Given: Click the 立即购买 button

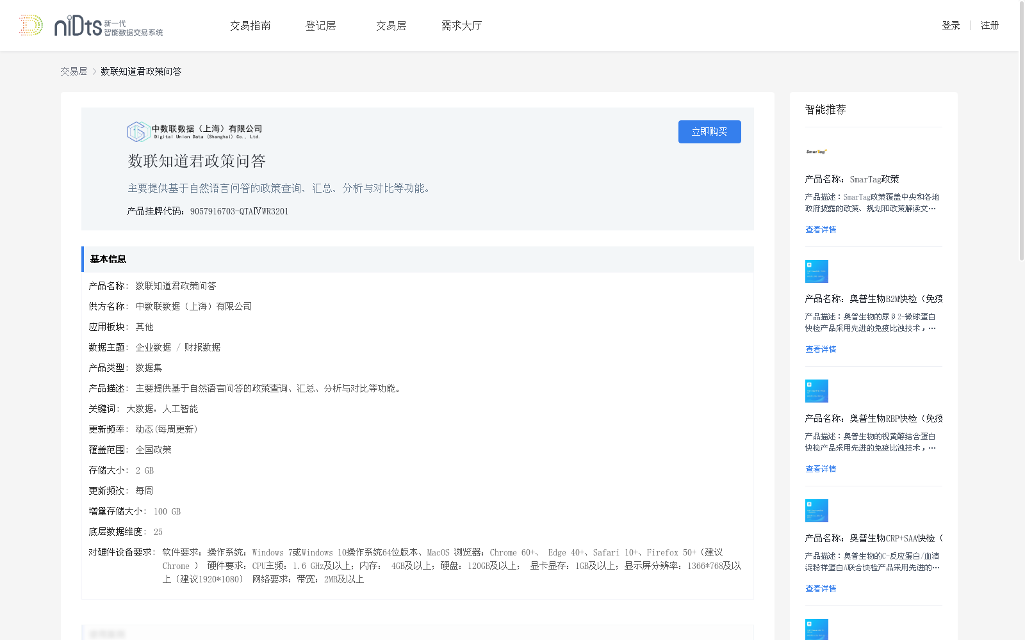Looking at the screenshot, I should tap(710, 132).
